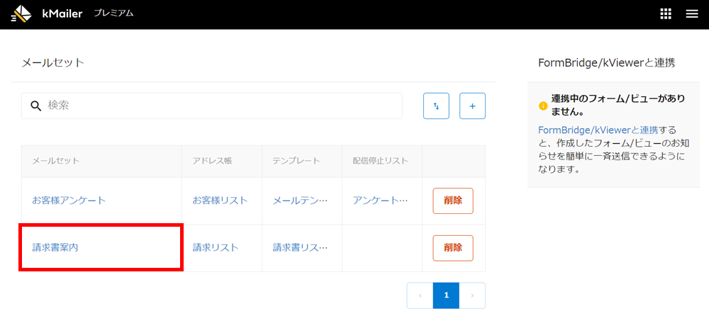Type in the 検索 search field
This screenshot has width=709, height=333.
click(x=220, y=106)
